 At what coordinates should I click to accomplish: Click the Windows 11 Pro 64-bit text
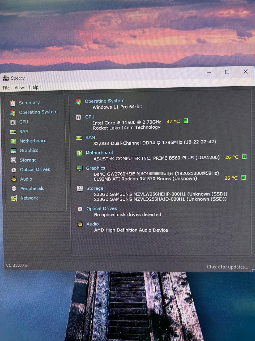pos(117,107)
